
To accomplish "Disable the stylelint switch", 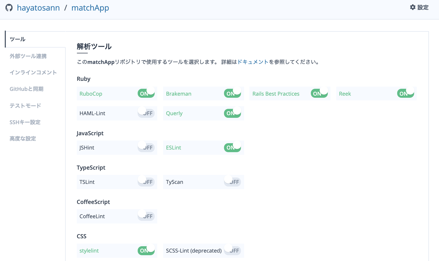I will pyautogui.click(x=146, y=250).
